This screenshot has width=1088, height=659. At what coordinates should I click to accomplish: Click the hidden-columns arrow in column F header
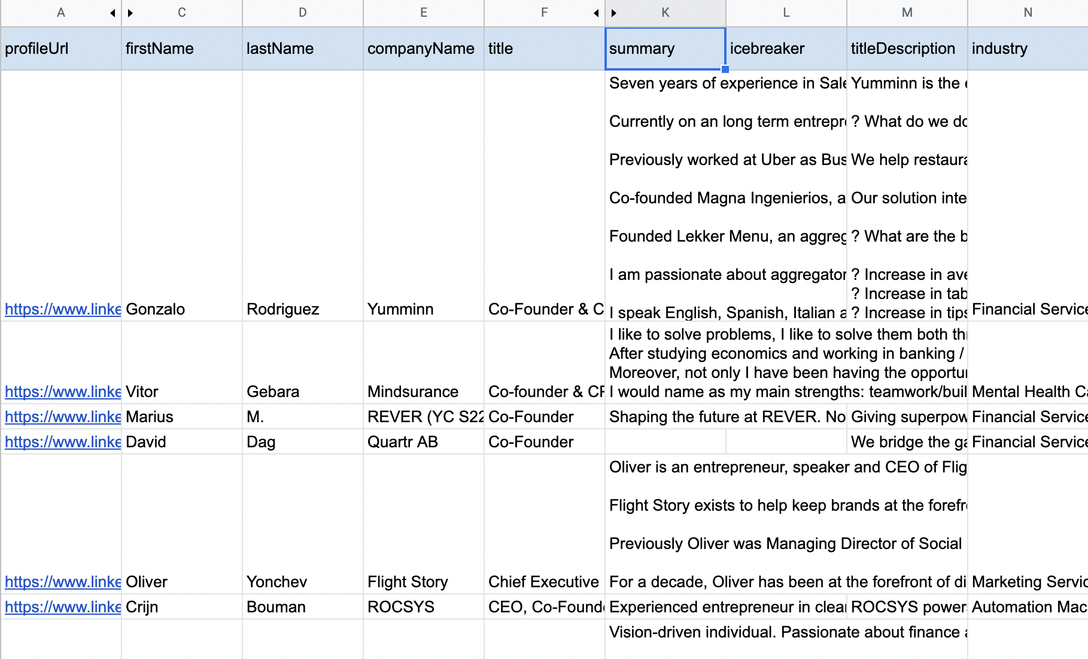coord(596,13)
